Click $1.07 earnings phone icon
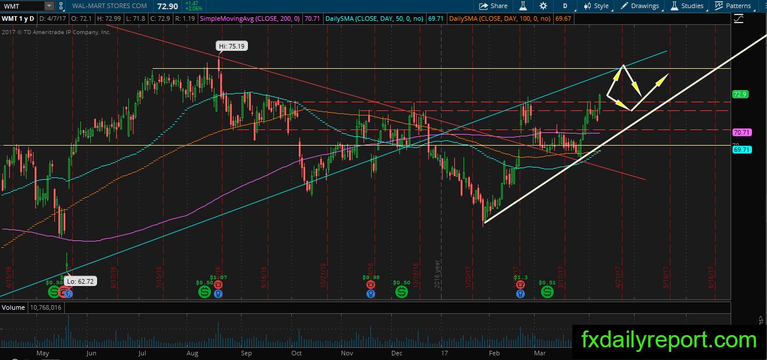767x360 pixels. (x=218, y=285)
